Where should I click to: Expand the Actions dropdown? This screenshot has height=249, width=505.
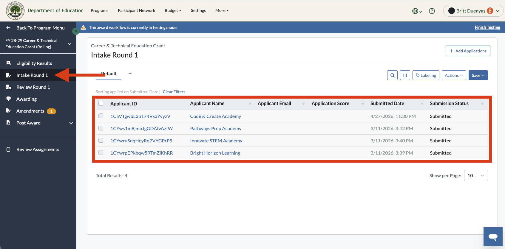click(454, 75)
